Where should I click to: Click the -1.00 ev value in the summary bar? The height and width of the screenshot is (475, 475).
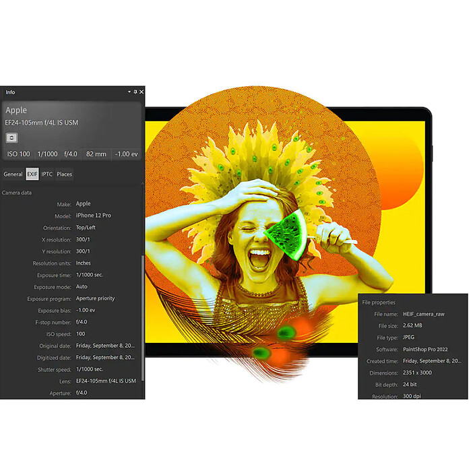(x=127, y=154)
